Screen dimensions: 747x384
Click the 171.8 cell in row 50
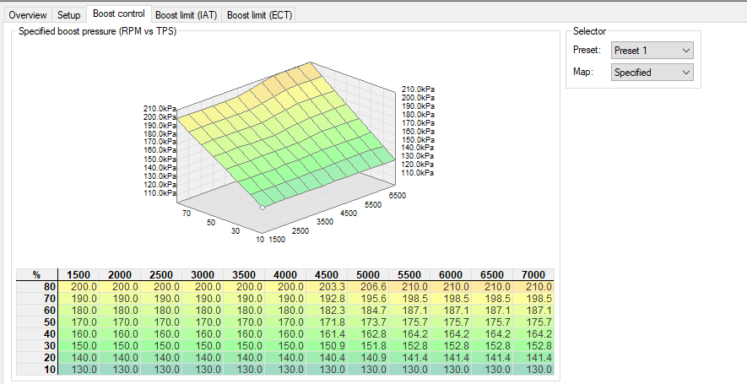(327, 322)
